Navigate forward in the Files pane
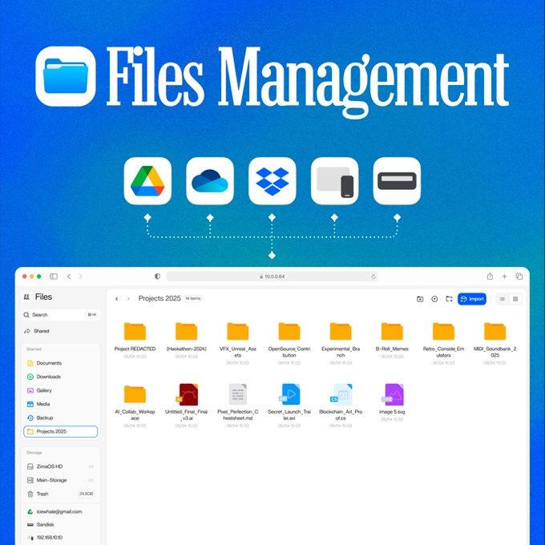This screenshot has height=545, width=545. pos(128,299)
